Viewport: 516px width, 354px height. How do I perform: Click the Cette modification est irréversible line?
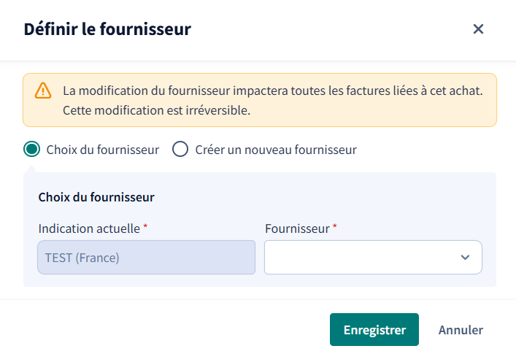point(157,110)
